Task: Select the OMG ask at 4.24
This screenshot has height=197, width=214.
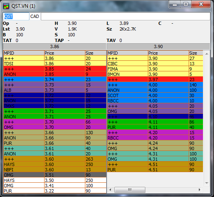Action: (155, 148)
